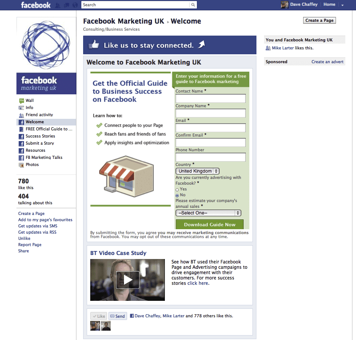Image resolution: width=356 pixels, height=340 pixels.
Task: Open the friend requests icon in the top bar
Action: (x=58, y=5)
